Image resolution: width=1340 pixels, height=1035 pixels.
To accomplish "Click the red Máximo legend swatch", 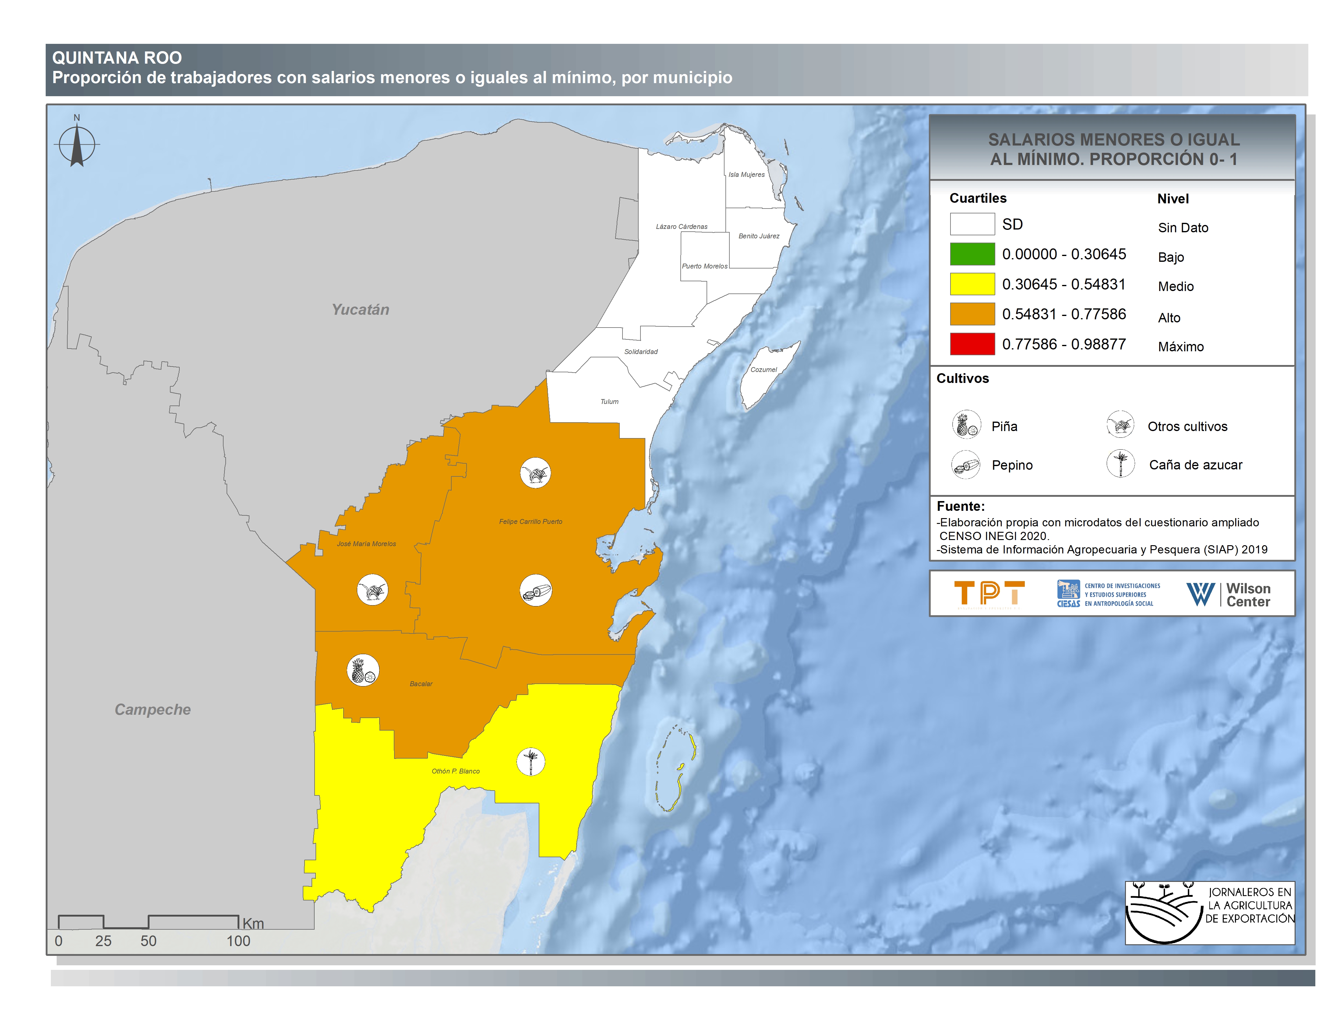I will (x=972, y=344).
